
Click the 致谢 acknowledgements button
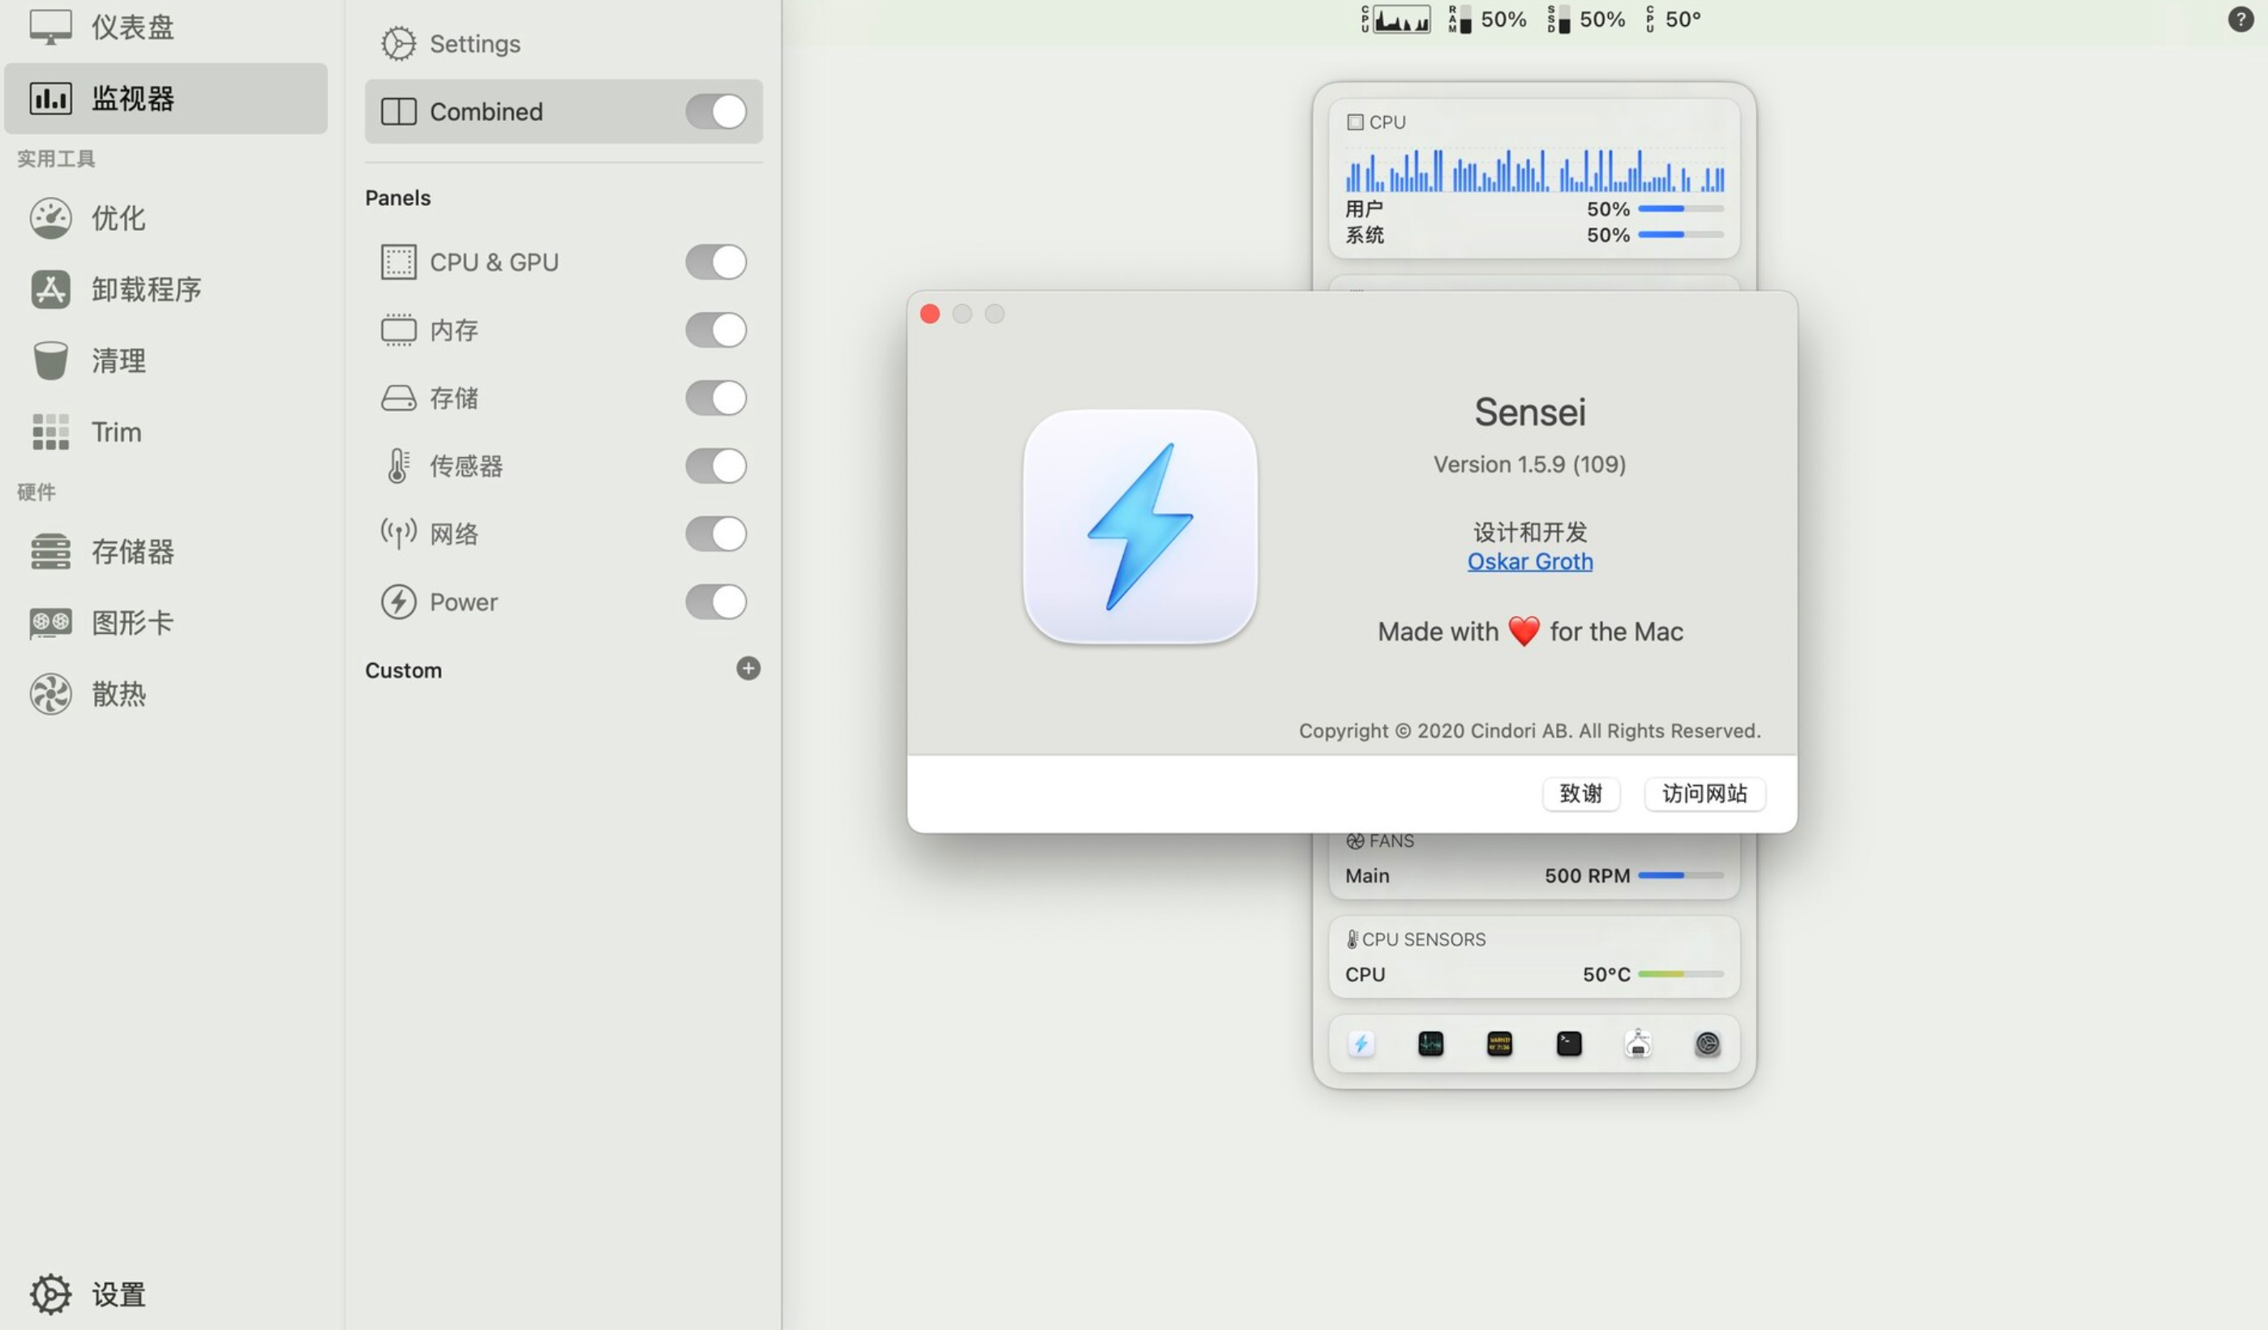click(1581, 793)
